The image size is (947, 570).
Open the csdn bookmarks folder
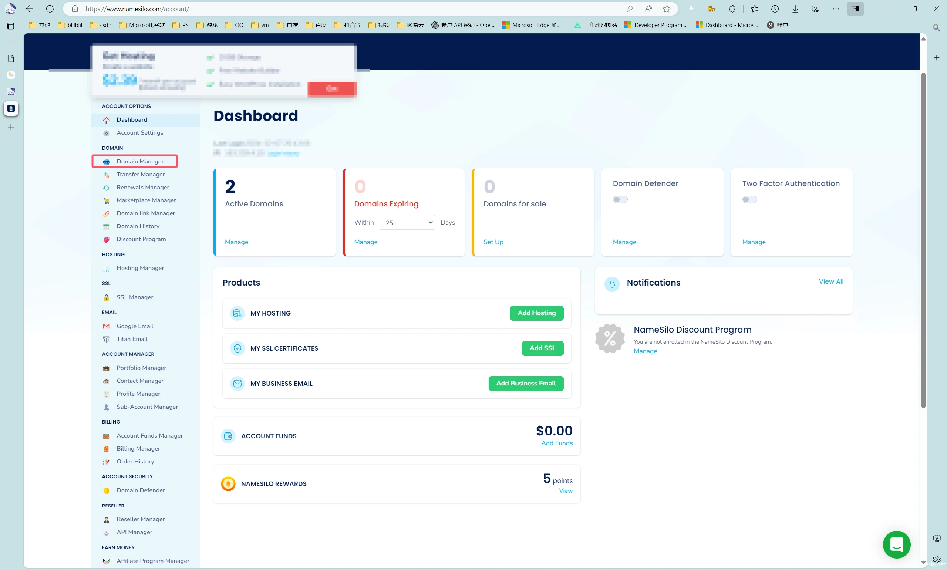(x=101, y=25)
